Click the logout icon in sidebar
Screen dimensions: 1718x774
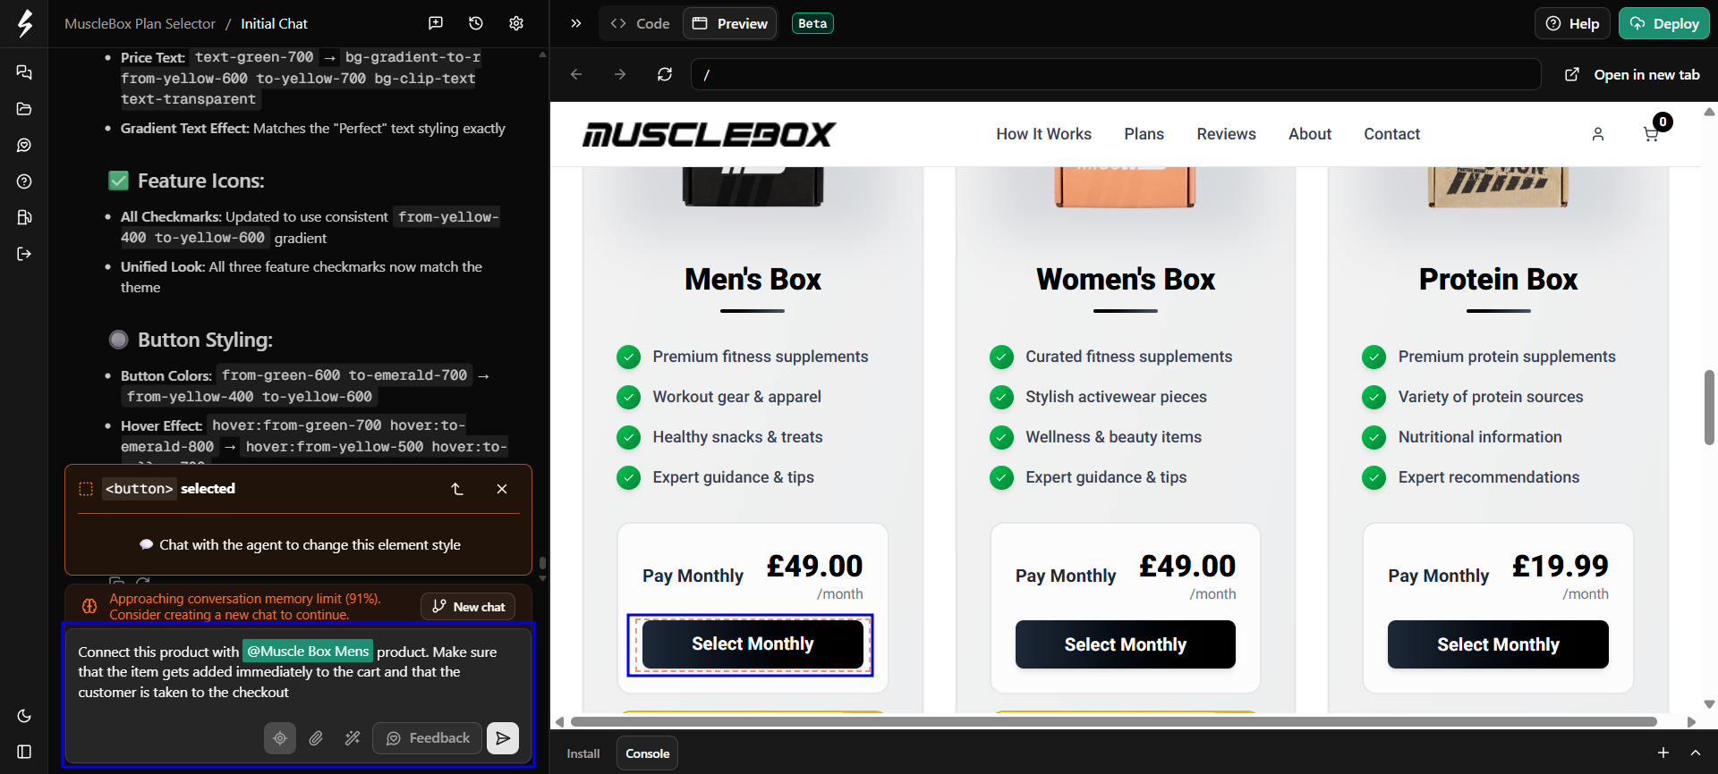point(24,254)
